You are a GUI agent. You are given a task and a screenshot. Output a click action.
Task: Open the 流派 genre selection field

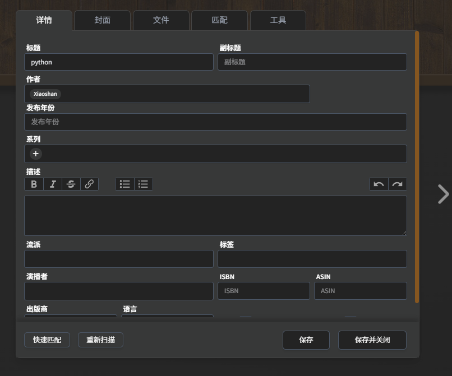click(x=119, y=259)
